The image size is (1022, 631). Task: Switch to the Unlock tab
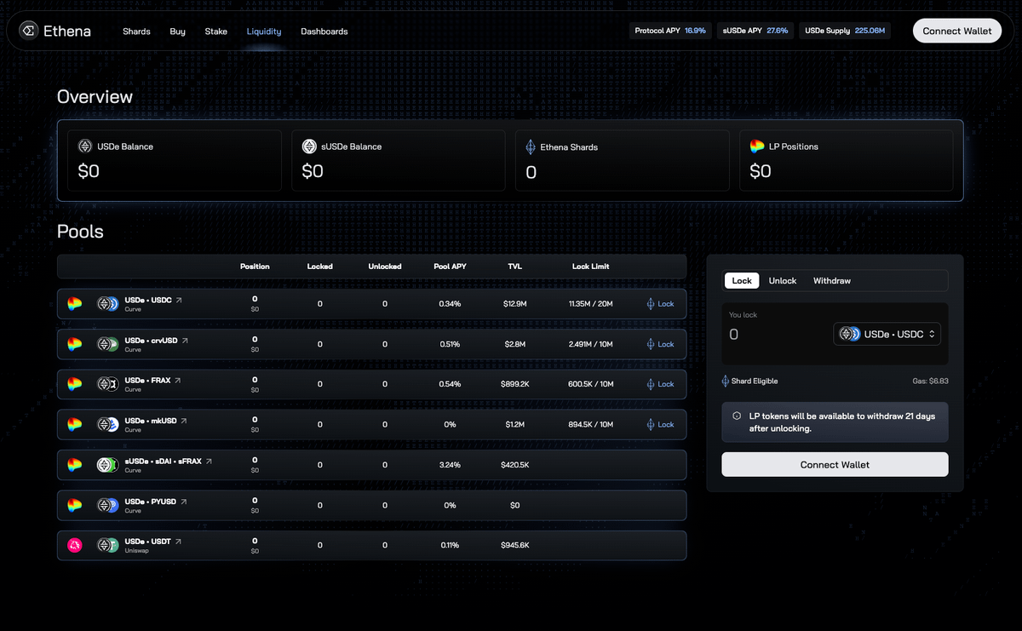point(783,280)
